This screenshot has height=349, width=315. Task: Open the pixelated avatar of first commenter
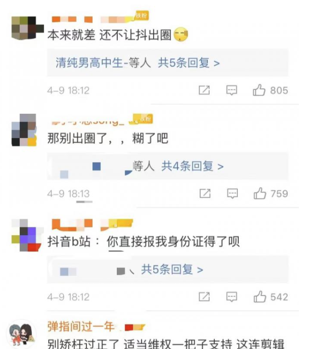tap(28, 28)
